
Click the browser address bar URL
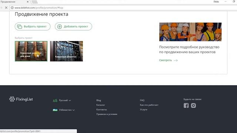coord(39,7)
